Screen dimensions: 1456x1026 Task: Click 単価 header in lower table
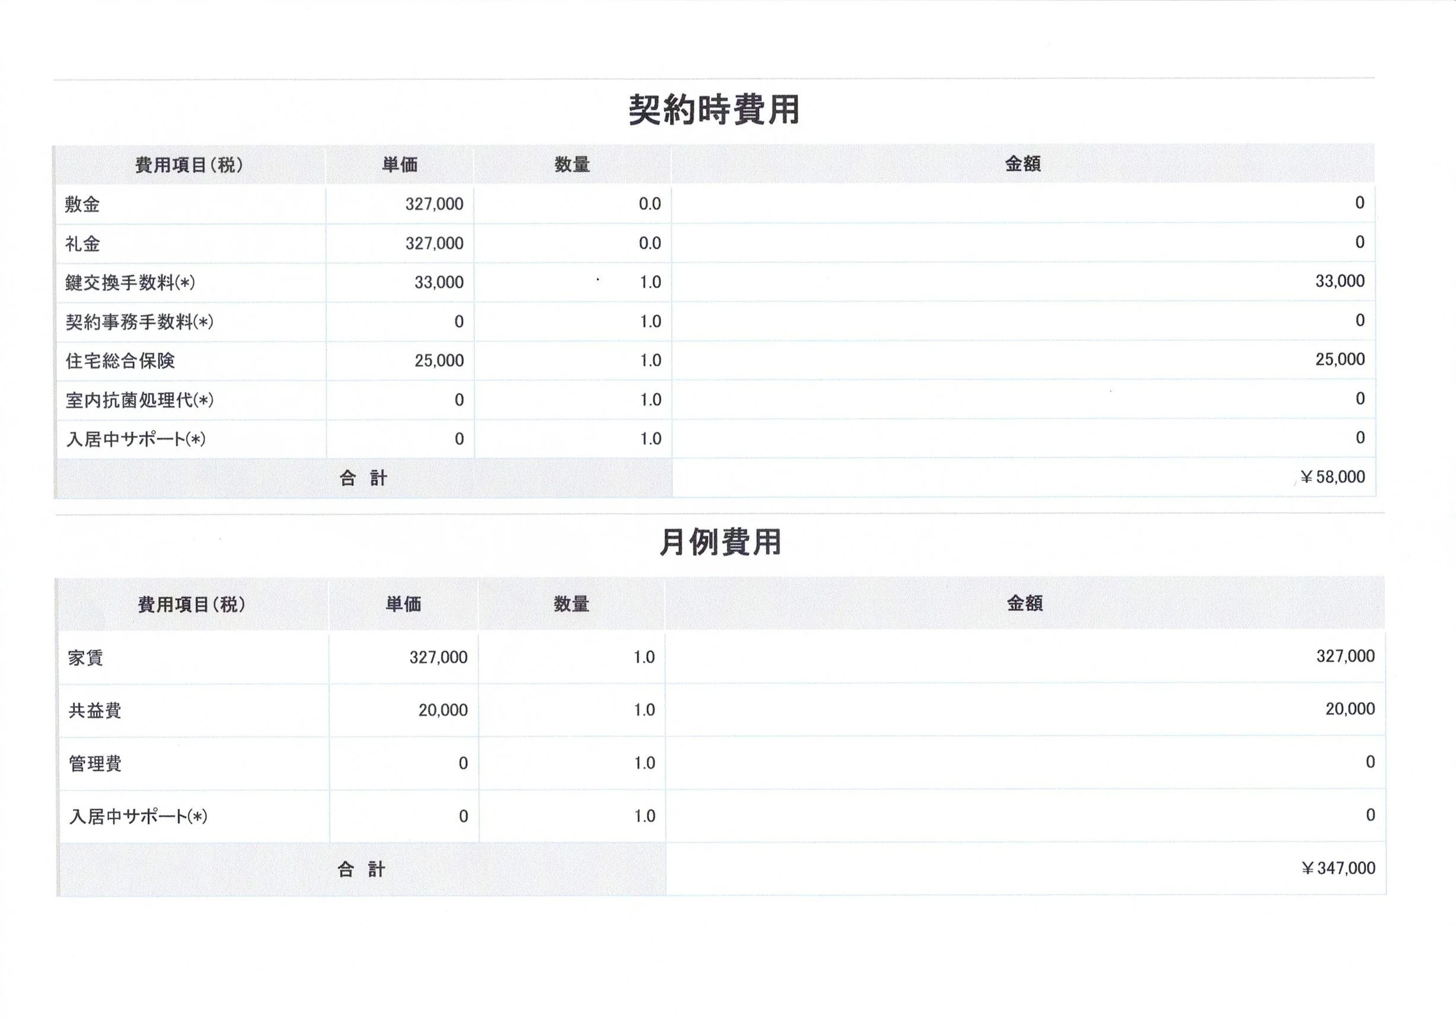click(403, 604)
